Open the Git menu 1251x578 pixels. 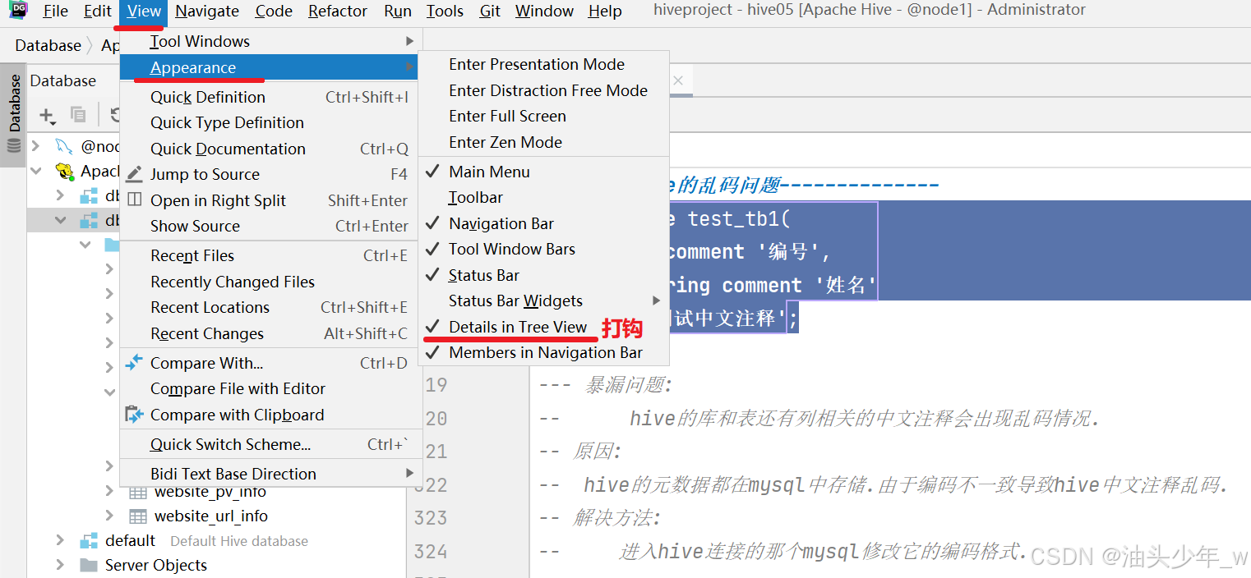pos(489,11)
